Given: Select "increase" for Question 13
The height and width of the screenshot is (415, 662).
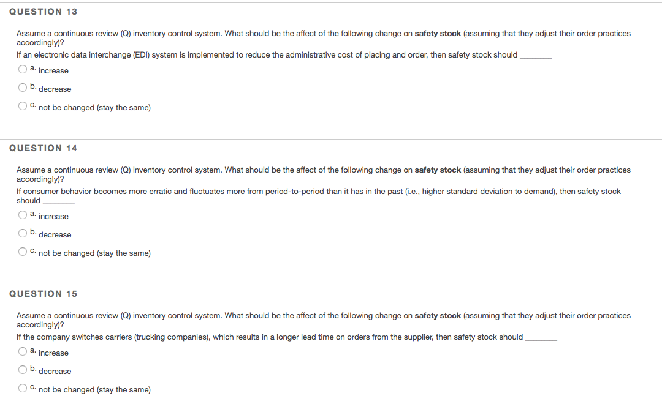Looking at the screenshot, I should pyautogui.click(x=22, y=69).
